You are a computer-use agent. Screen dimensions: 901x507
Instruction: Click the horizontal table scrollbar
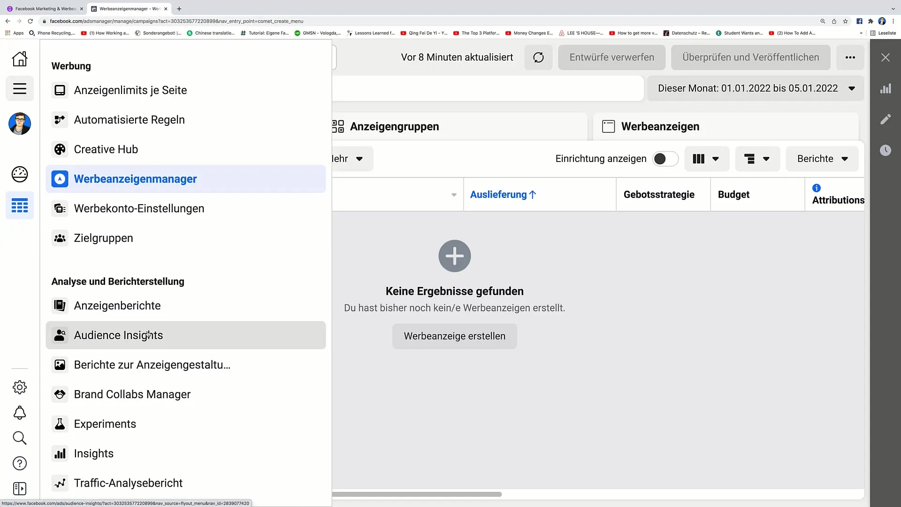click(417, 494)
